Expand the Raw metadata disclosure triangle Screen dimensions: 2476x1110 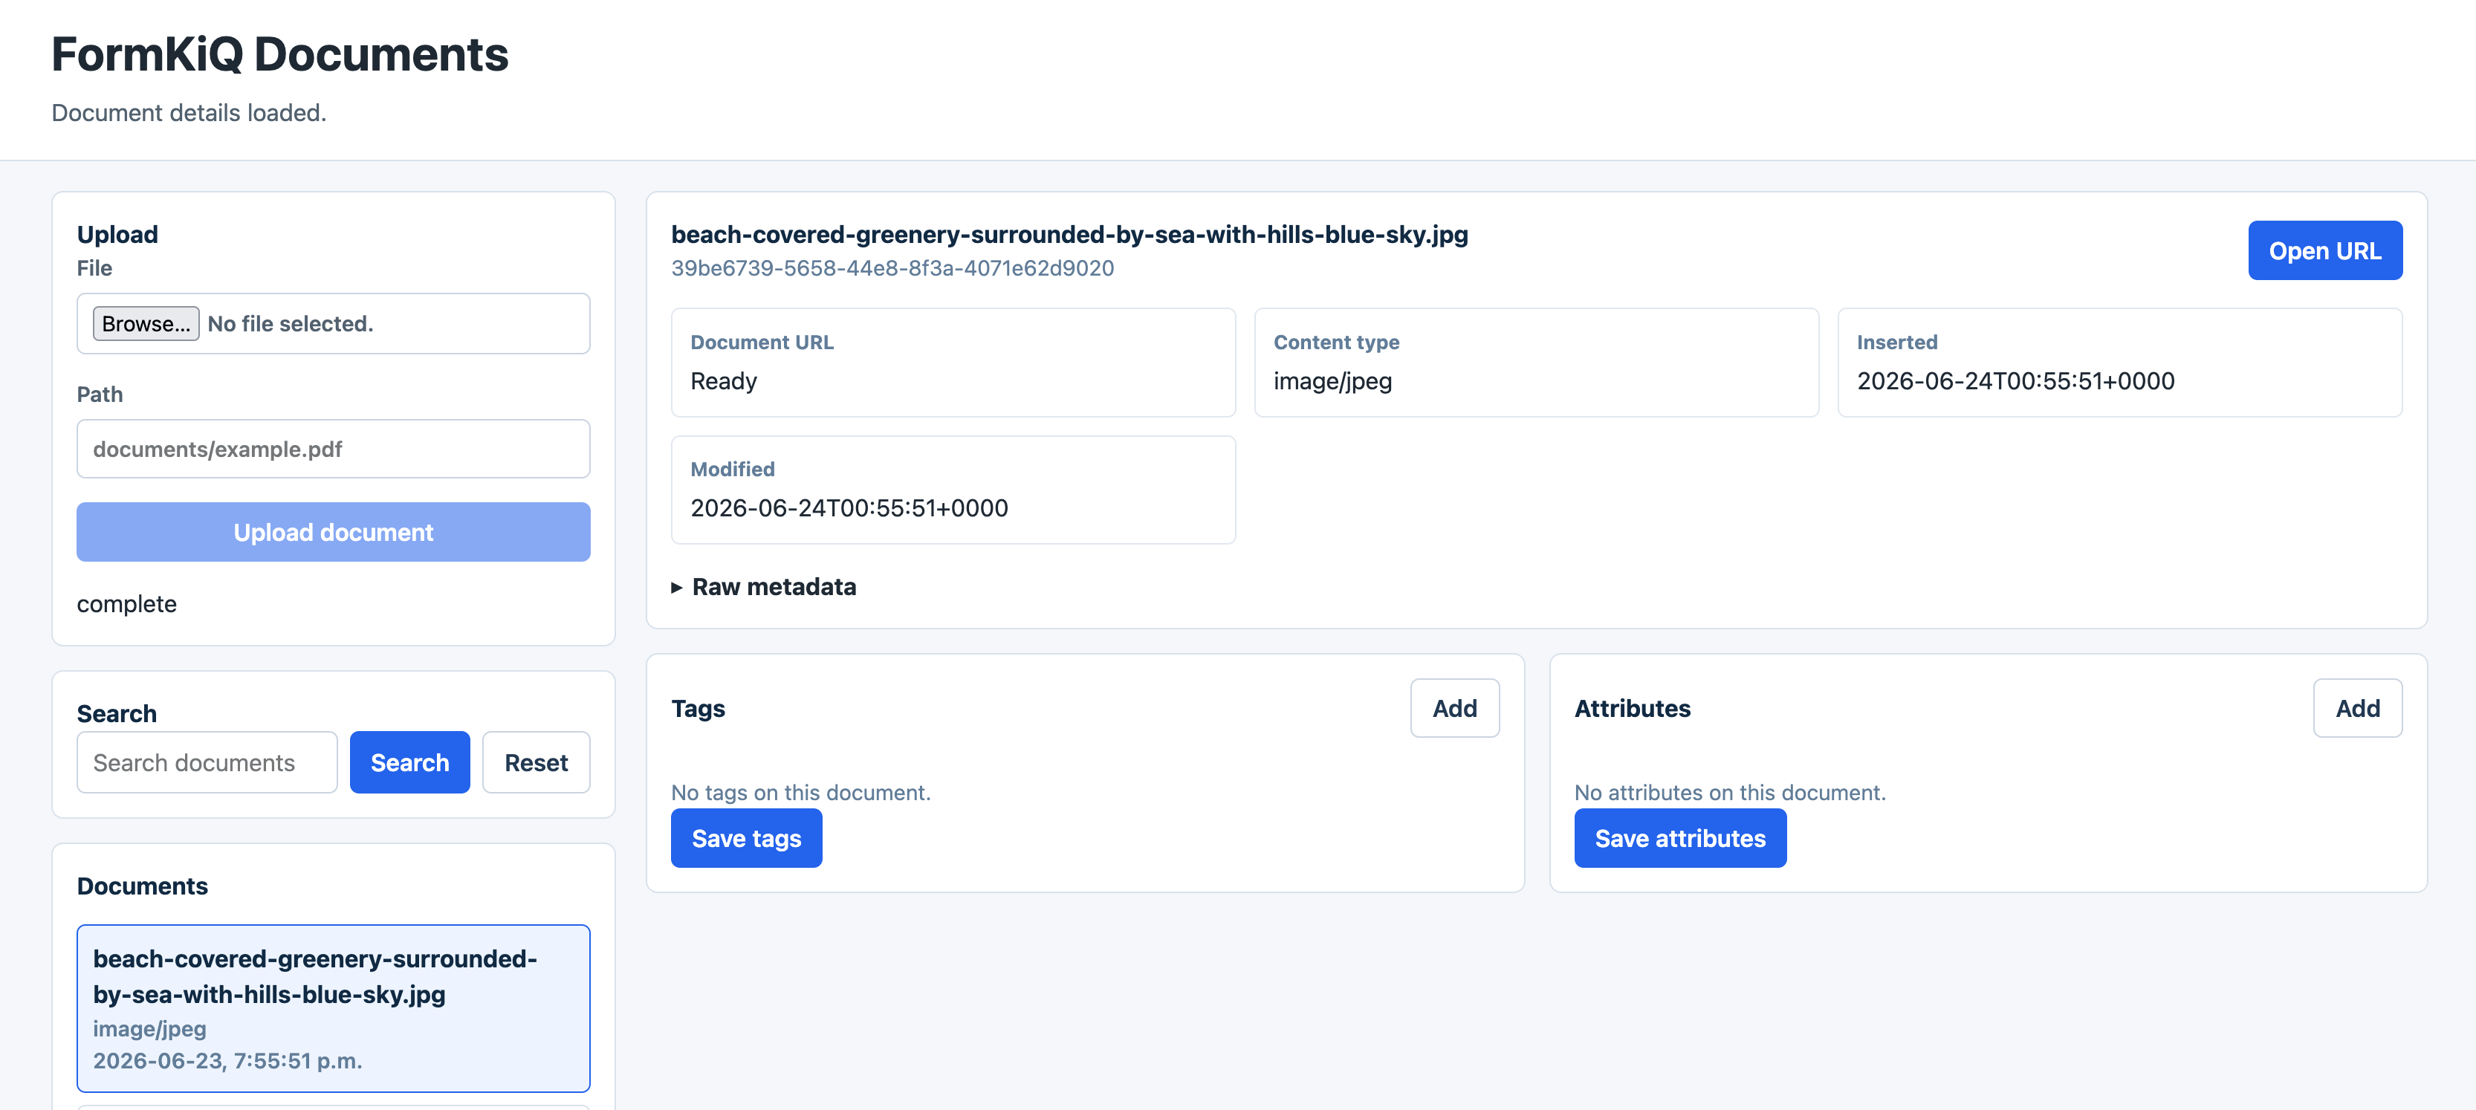(x=677, y=587)
